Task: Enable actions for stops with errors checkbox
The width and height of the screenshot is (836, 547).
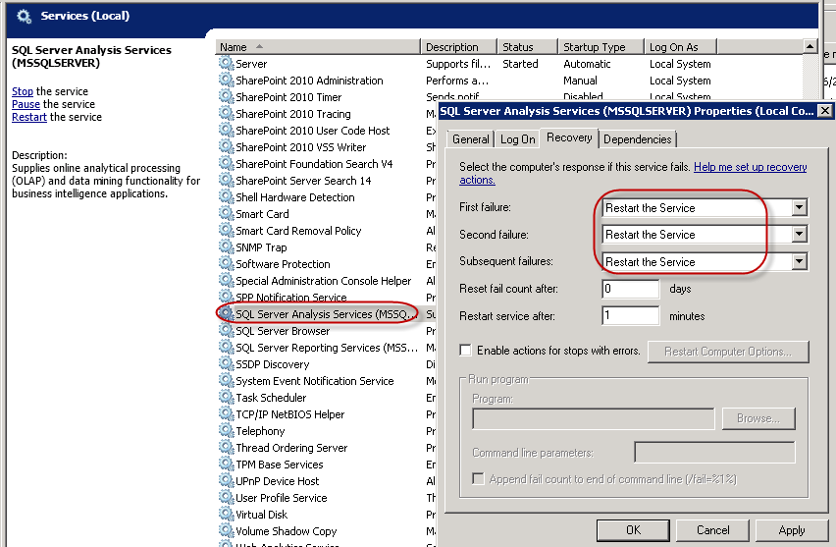Action: pyautogui.click(x=465, y=350)
